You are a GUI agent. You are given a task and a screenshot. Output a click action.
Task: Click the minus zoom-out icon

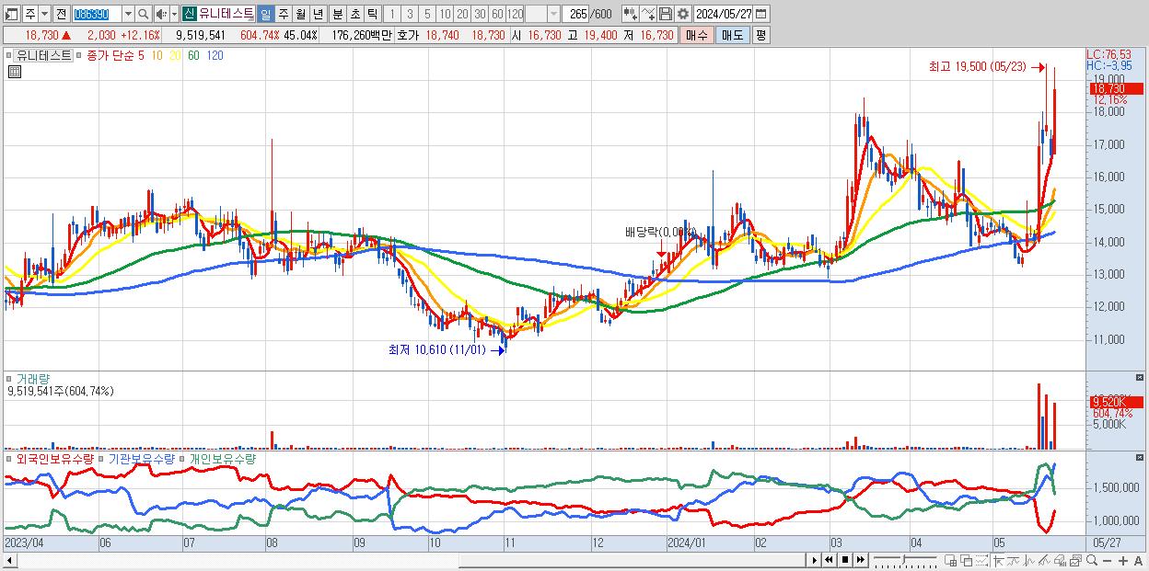point(1107,561)
